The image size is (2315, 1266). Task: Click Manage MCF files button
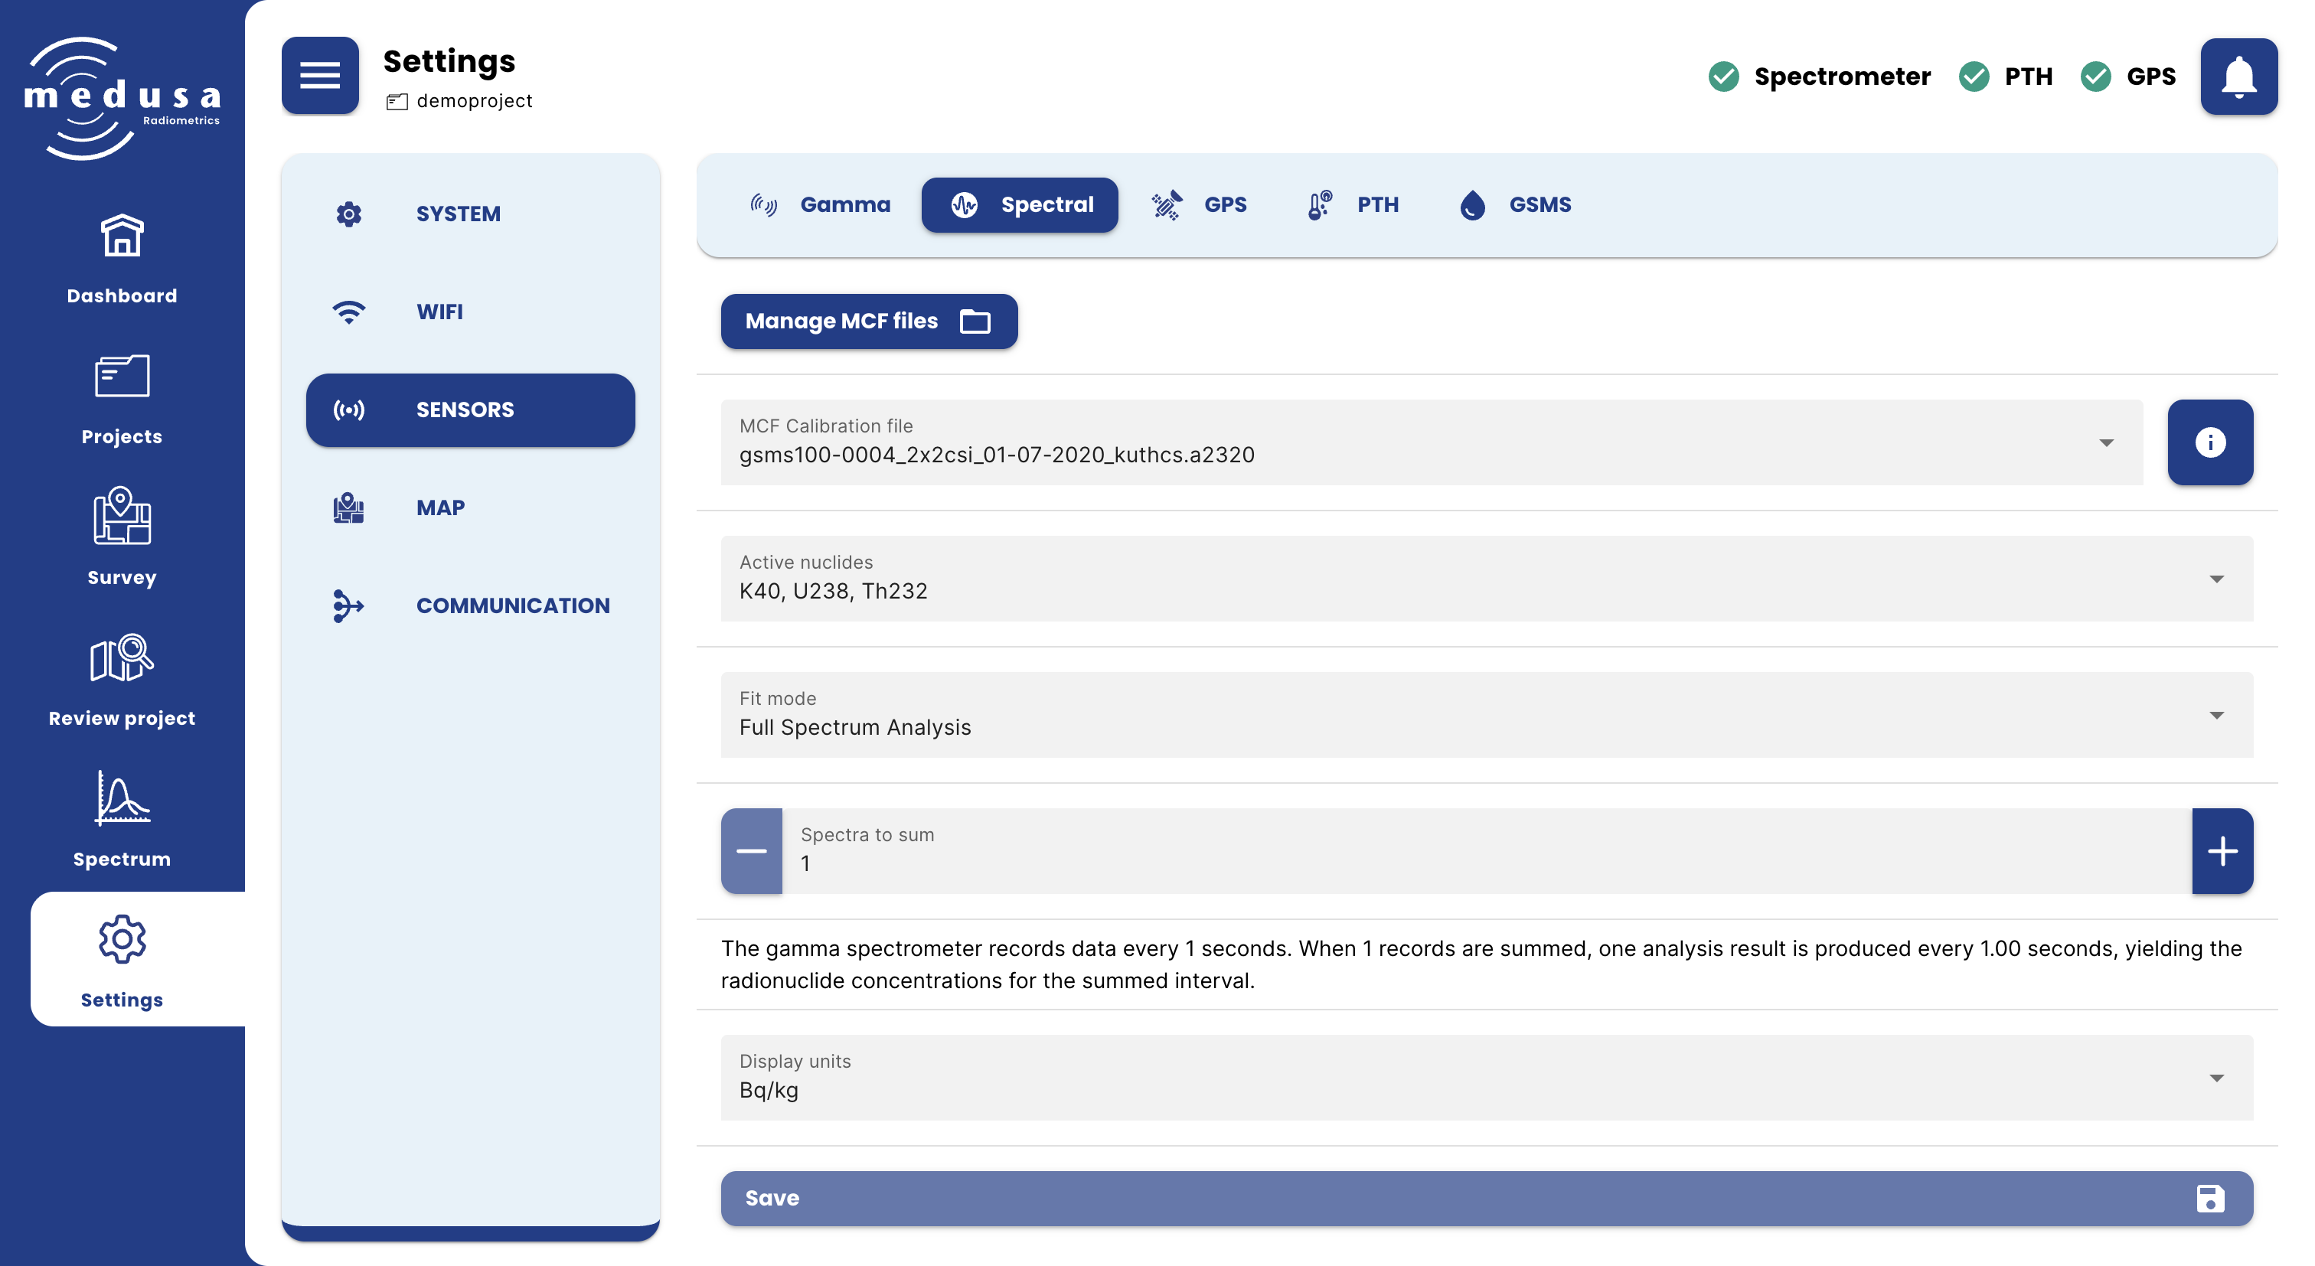point(869,321)
